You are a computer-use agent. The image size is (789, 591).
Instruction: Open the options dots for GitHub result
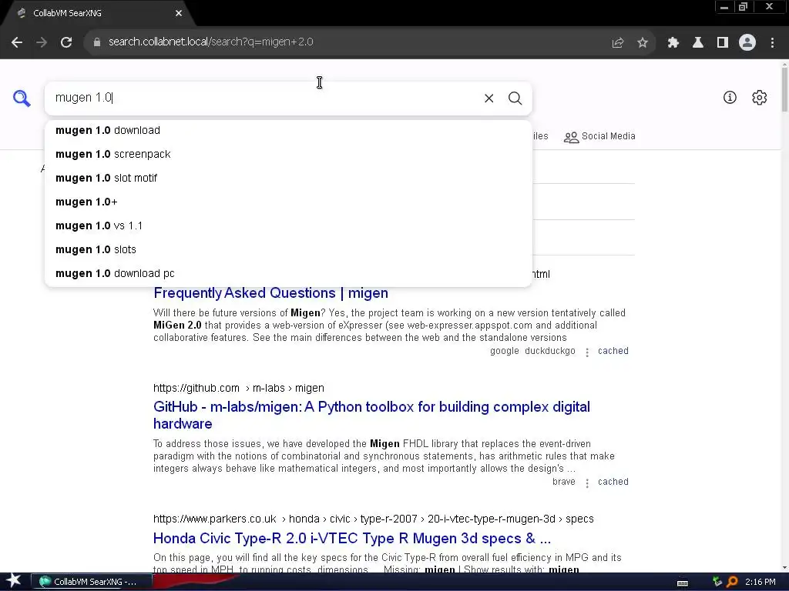pyautogui.click(x=586, y=483)
